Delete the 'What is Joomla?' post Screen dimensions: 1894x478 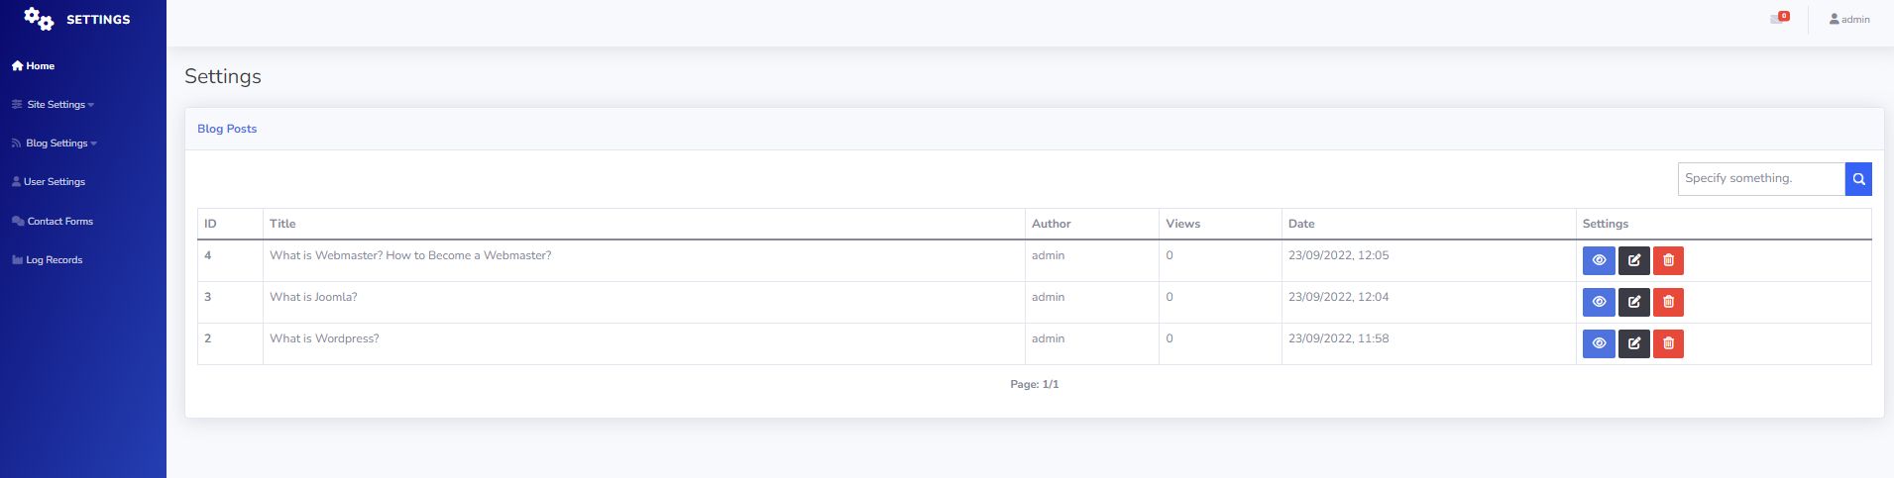[1668, 302]
